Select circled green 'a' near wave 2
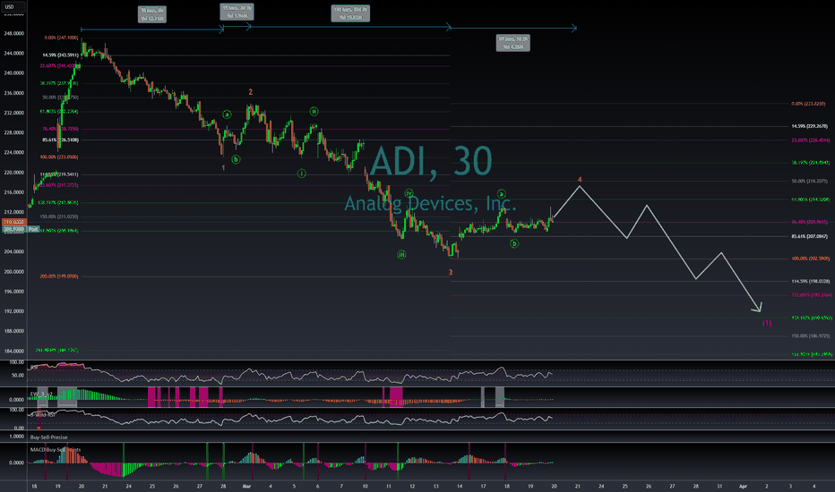Viewport: 835px width, 492px height. click(x=228, y=115)
